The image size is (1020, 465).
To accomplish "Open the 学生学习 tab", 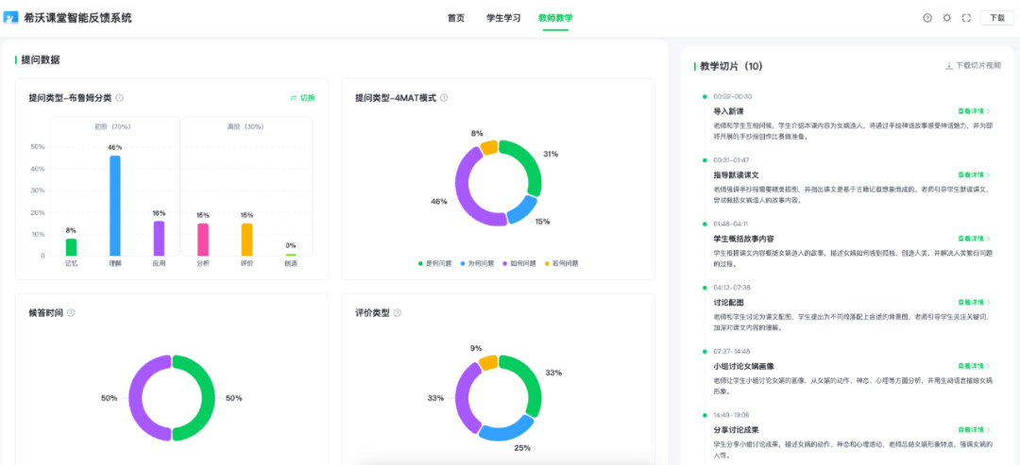I will coord(503,18).
